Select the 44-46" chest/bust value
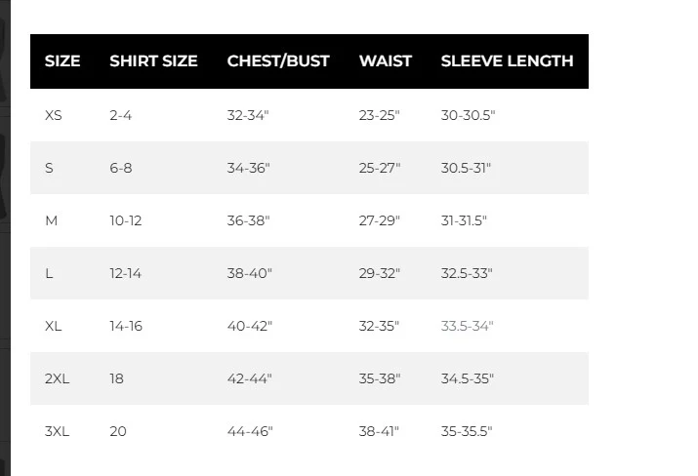 click(250, 431)
